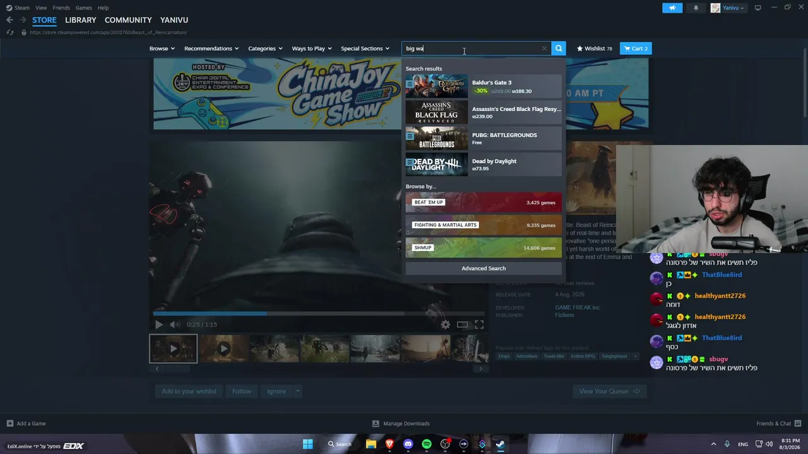Click Add to your wishlist
This screenshot has height=454, width=808.
(189, 392)
